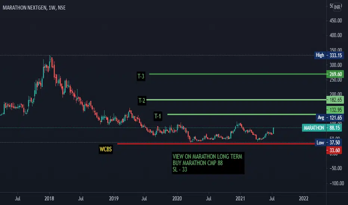Click the 269.60 green price tag

(x=335, y=74)
